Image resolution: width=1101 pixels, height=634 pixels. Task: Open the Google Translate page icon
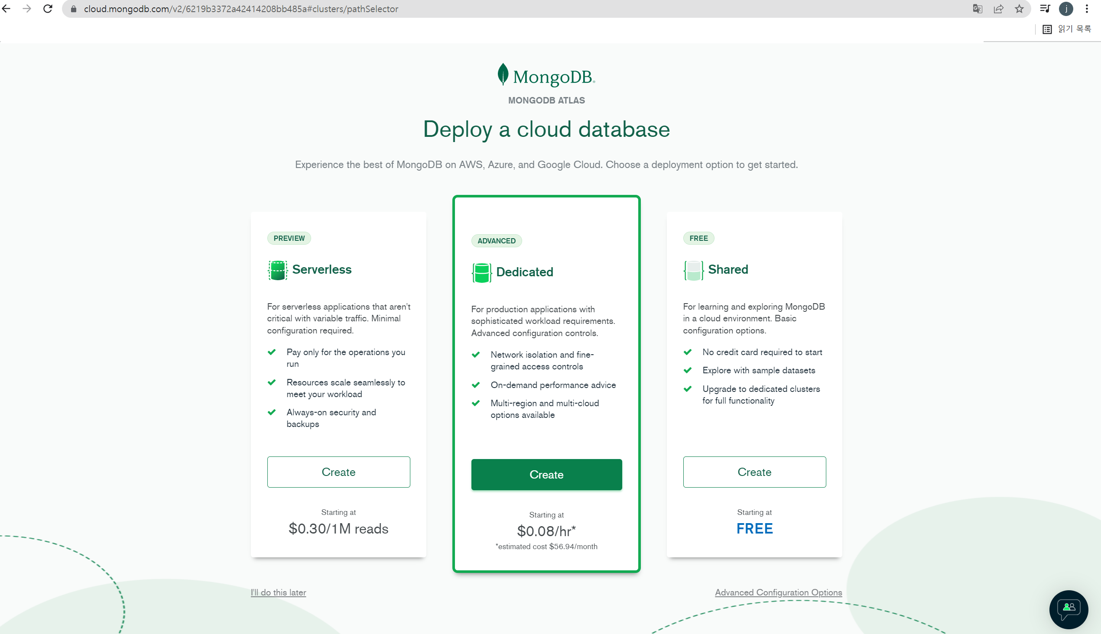click(x=977, y=9)
